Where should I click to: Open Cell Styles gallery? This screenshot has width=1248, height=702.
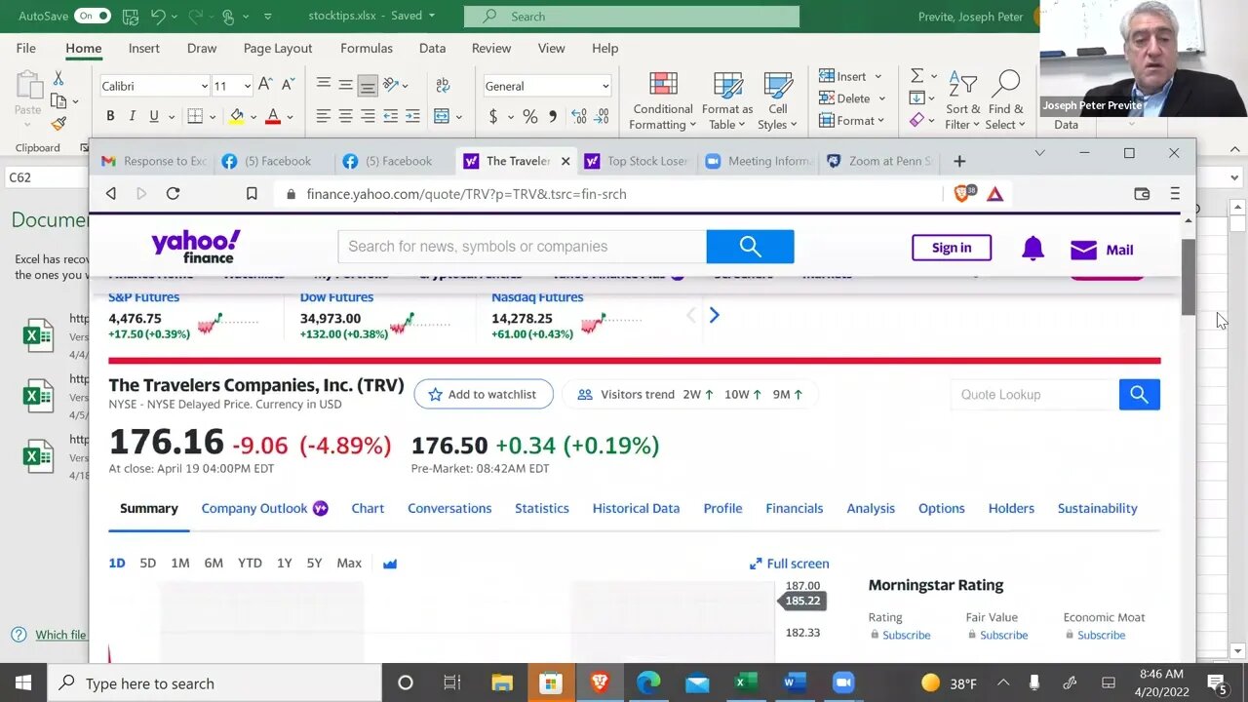tap(778, 100)
